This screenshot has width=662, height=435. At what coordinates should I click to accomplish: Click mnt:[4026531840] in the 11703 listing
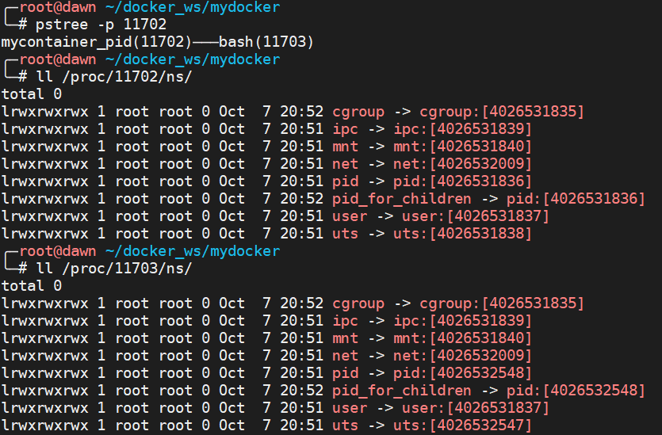(462, 338)
